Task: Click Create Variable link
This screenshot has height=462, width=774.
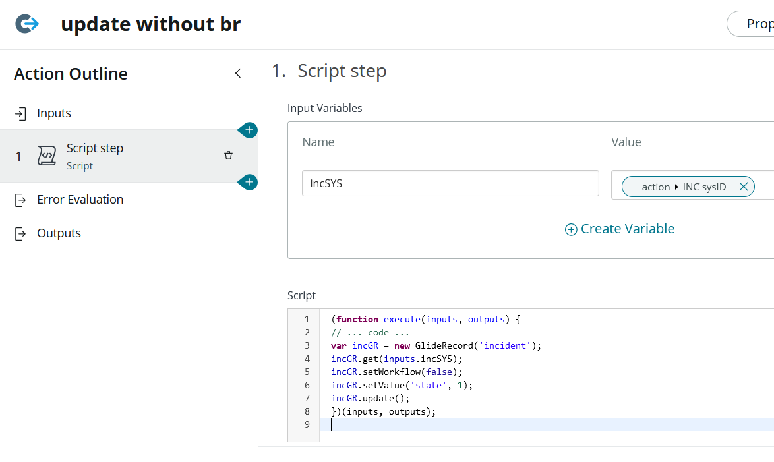Action: click(x=628, y=229)
